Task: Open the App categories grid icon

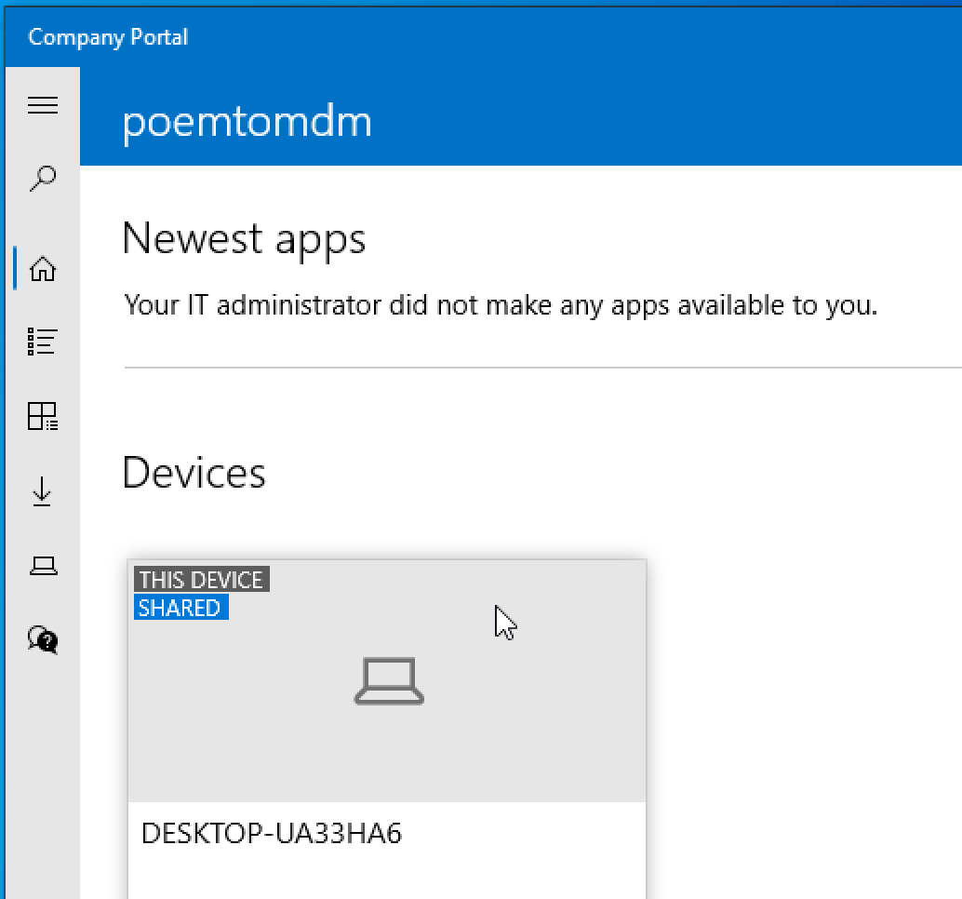Action: [x=43, y=416]
